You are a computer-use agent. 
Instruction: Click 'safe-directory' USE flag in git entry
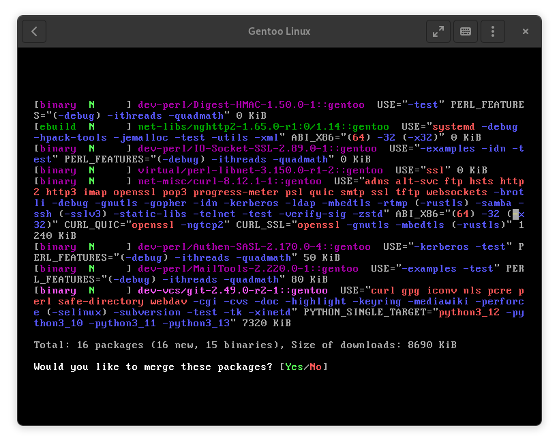(x=101, y=302)
